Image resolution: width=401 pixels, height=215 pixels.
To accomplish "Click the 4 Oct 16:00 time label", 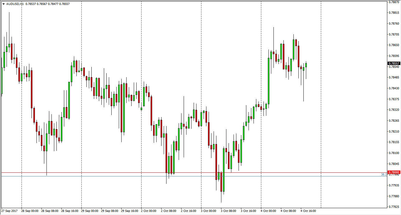I will 308,211.
